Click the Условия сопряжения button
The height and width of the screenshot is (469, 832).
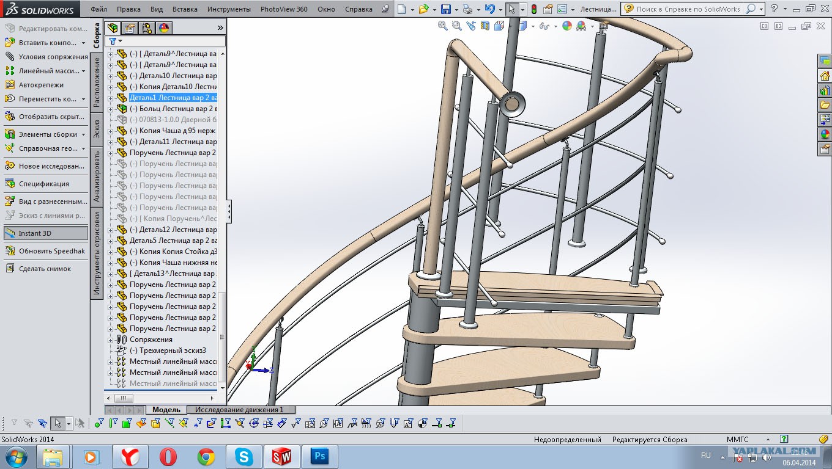[53, 57]
